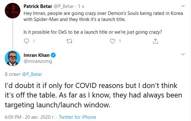Viewport: 191px width, 121px height.
Task: Expand options chevron on Patrick Betar's tweet
Action: tap(183, 6)
